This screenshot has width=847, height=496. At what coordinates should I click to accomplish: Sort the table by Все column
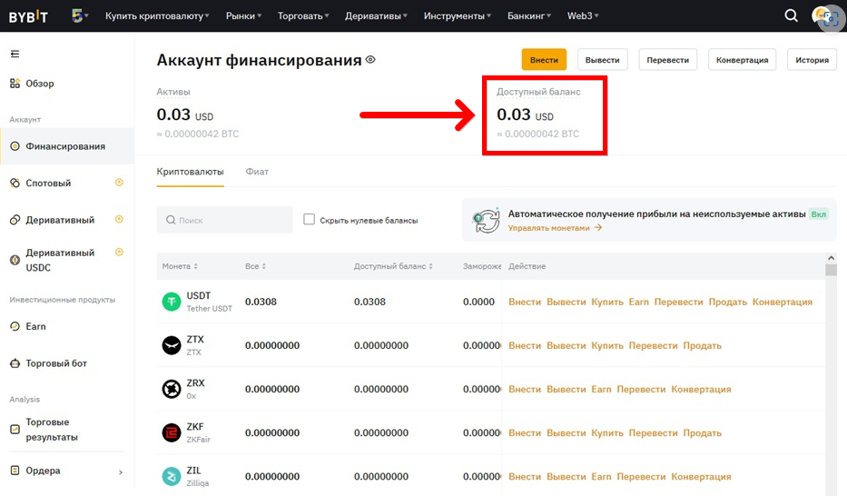[x=255, y=266]
